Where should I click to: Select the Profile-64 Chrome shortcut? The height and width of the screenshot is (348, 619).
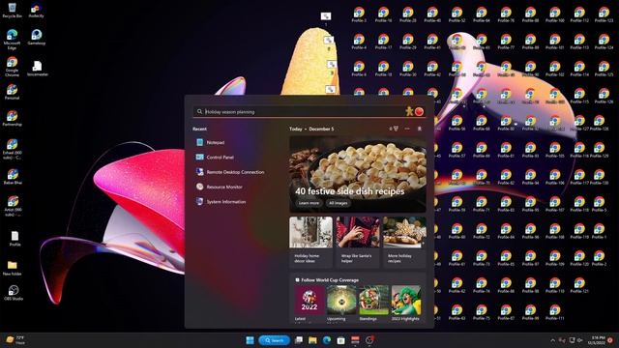pyautogui.click(x=482, y=14)
